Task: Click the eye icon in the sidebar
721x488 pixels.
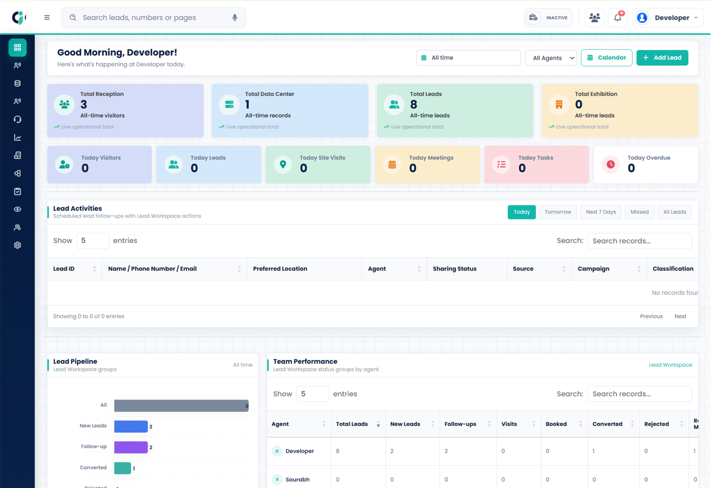Action: [x=18, y=209]
